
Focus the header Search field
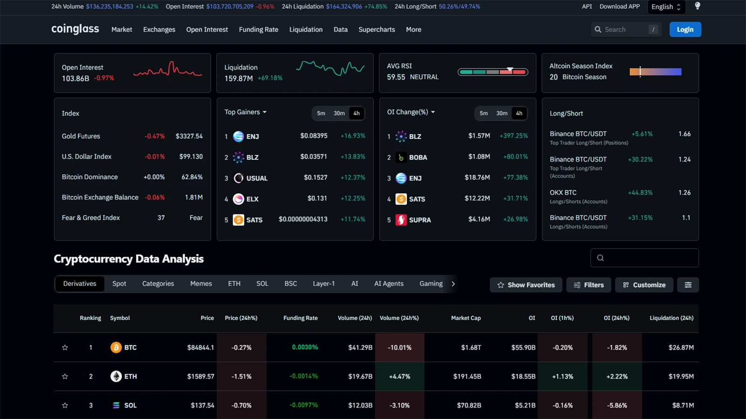click(x=626, y=29)
